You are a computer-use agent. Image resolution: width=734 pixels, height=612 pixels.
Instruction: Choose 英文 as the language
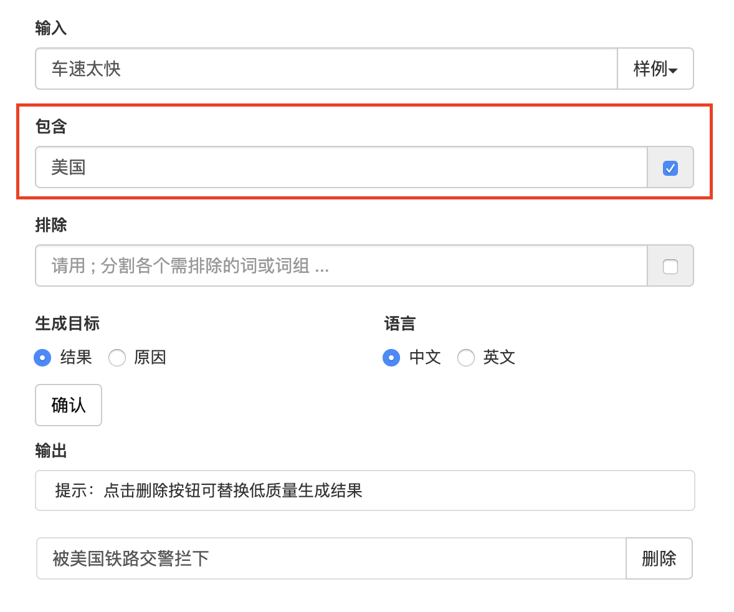(x=466, y=358)
